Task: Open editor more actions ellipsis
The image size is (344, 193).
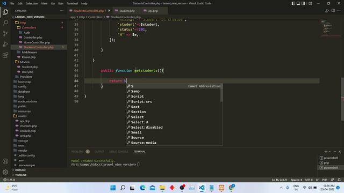Action: tap(339, 11)
